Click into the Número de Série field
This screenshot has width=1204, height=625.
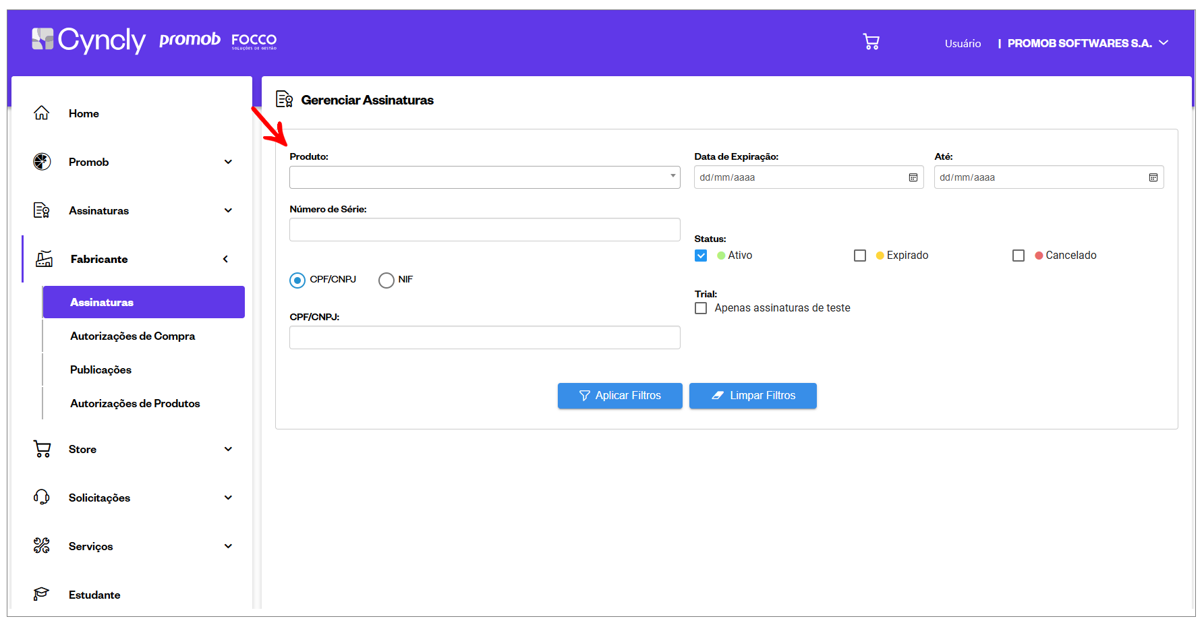[484, 230]
